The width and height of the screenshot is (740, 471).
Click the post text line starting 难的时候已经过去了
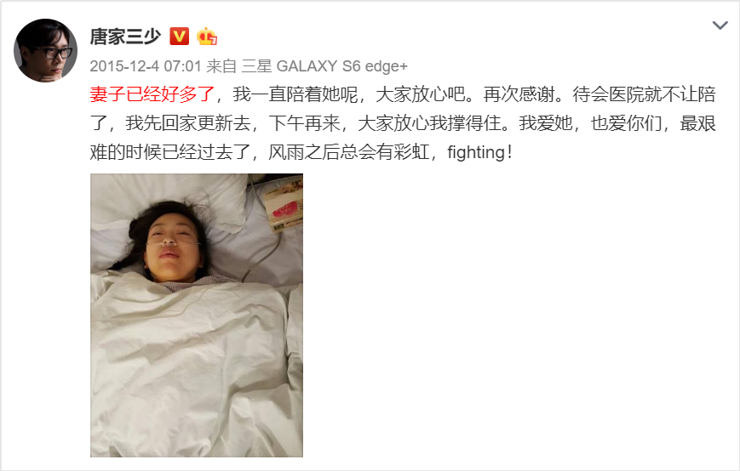(x=301, y=152)
